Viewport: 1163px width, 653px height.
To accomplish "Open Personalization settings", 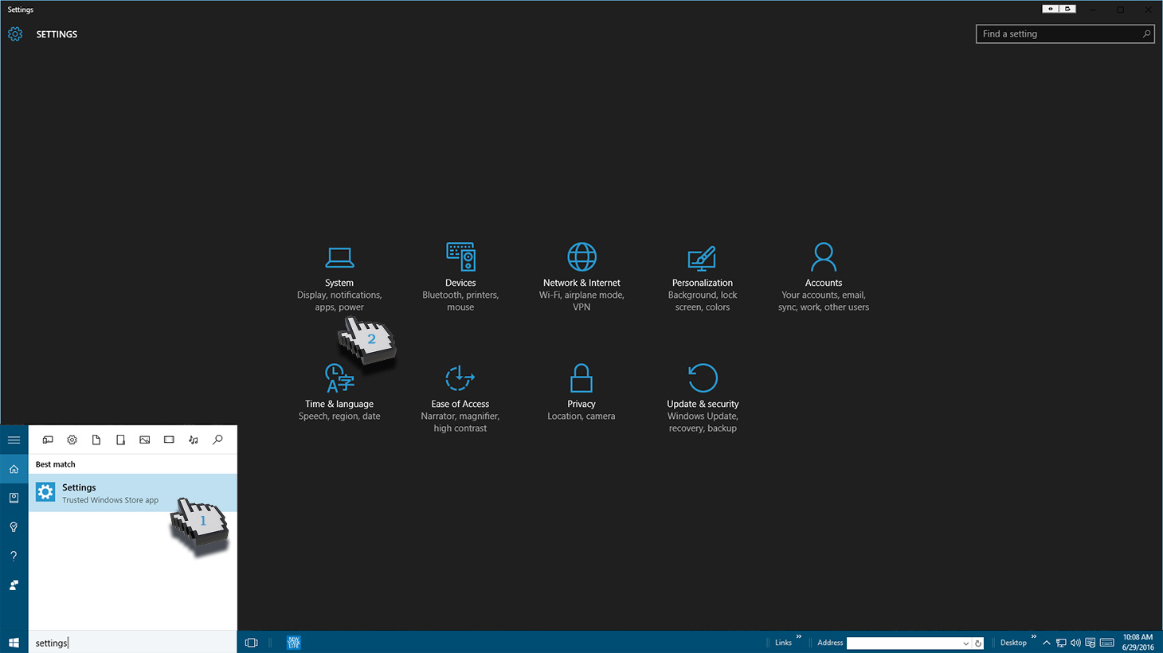I will [702, 276].
